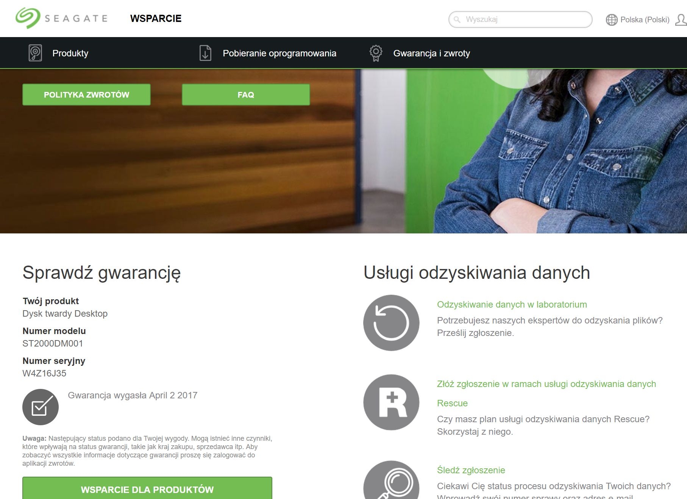This screenshot has height=499, width=687.
Task: Click the Sprawdź gwarancję heading
Action: click(101, 273)
